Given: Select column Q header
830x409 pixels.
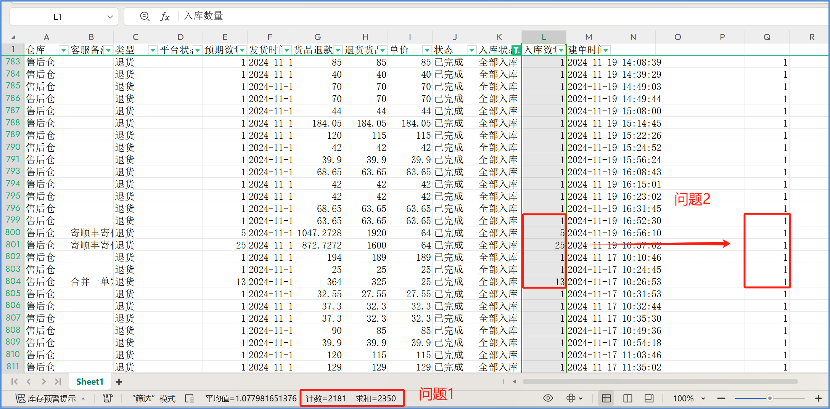Looking at the screenshot, I should (767, 37).
